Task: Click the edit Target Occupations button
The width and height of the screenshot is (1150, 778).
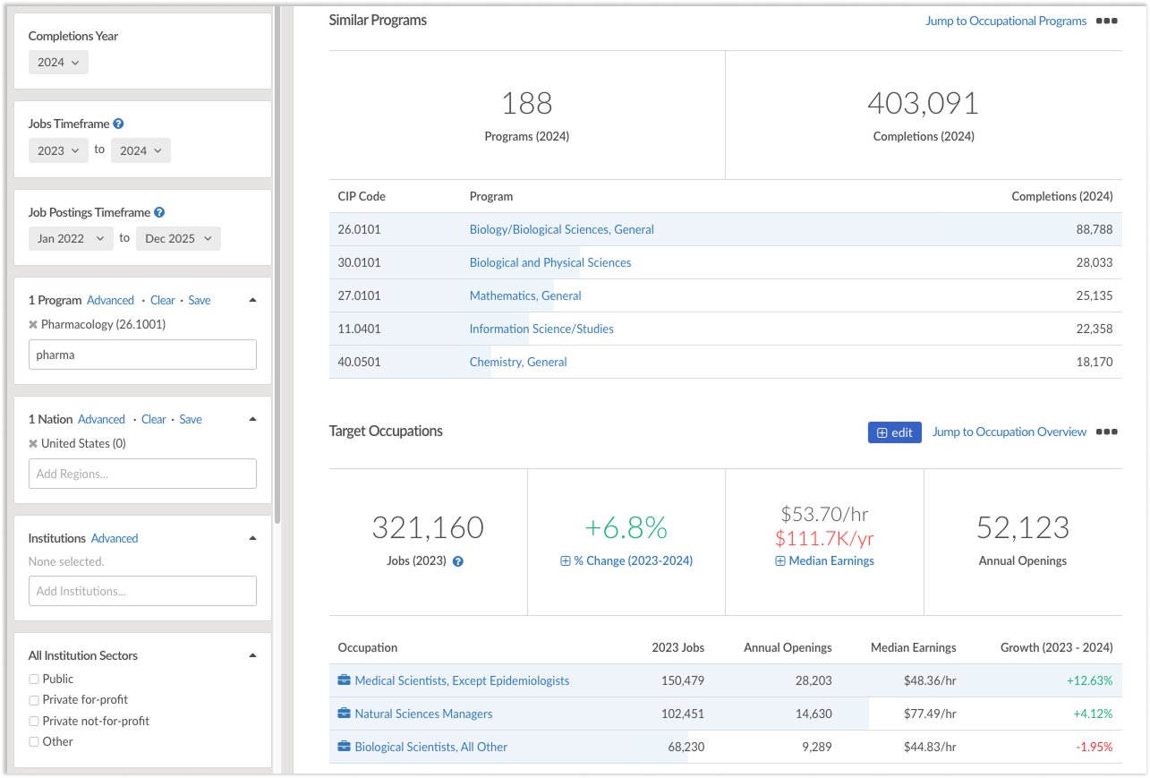Action: [894, 432]
